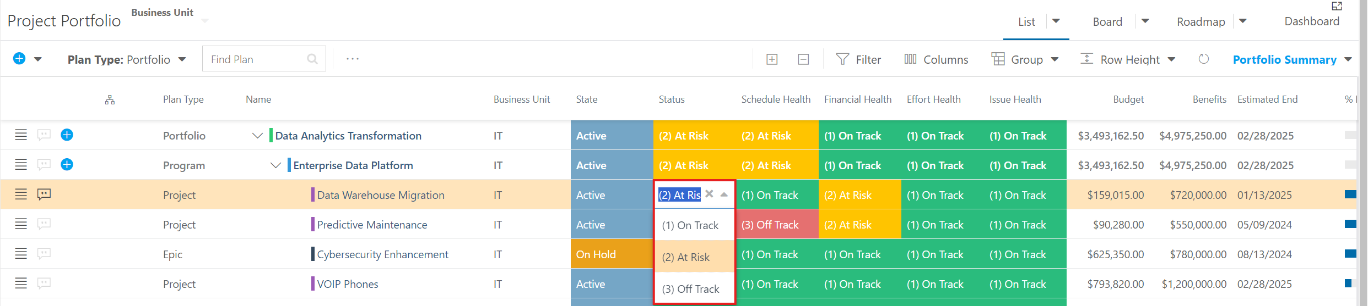Switch to the Board view tab
Screen dimensions: 1368x306
click(x=1107, y=21)
